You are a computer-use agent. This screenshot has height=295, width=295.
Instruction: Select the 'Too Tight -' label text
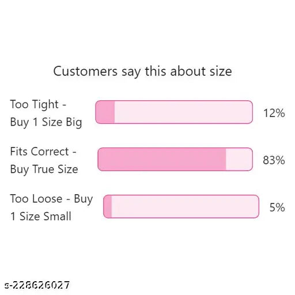coord(38,105)
